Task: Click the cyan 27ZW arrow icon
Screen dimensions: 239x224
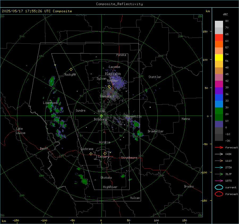Action: click(x=219, y=168)
